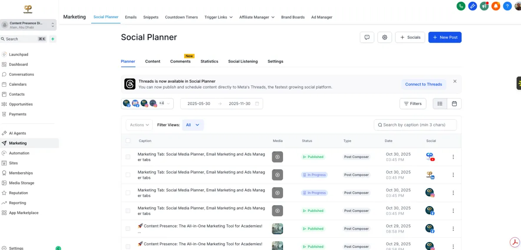This screenshot has height=250, width=521.
Task: Switch to list view icon
Action: pos(440,104)
